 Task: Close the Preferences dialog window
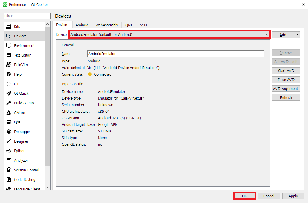(303, 4)
